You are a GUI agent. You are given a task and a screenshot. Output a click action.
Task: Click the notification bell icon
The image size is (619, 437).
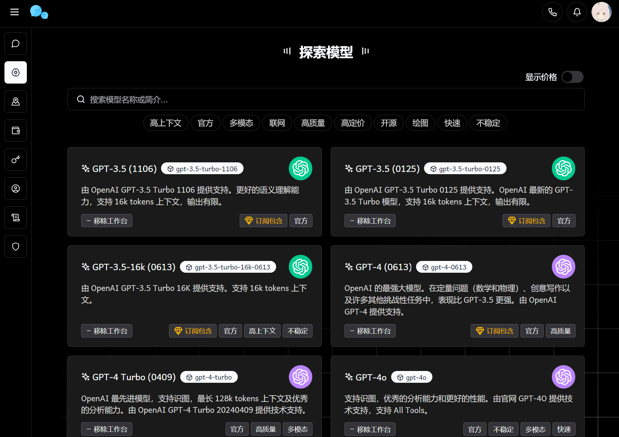(x=577, y=12)
